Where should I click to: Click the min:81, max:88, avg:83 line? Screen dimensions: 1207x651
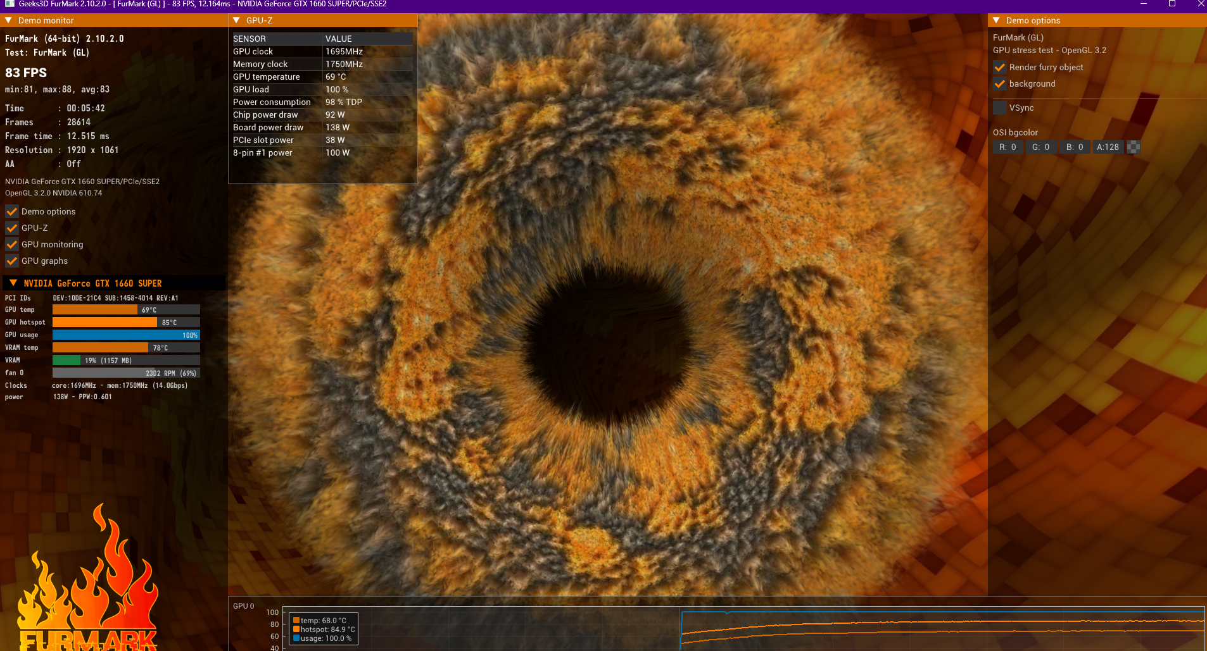point(58,89)
